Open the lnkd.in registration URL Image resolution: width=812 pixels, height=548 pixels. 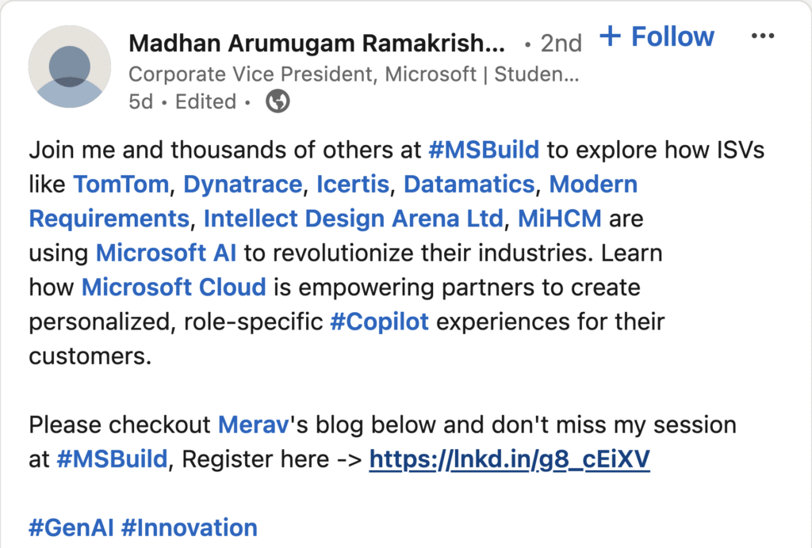click(510, 459)
